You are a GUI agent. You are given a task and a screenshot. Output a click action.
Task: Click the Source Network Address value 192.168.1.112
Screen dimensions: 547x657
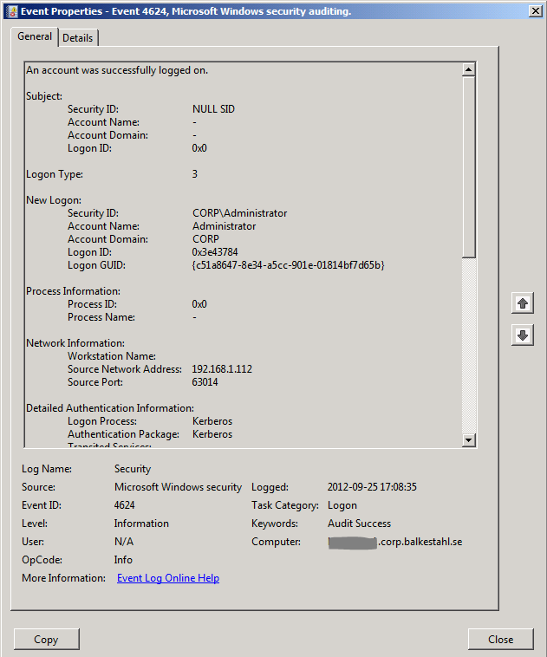click(222, 369)
